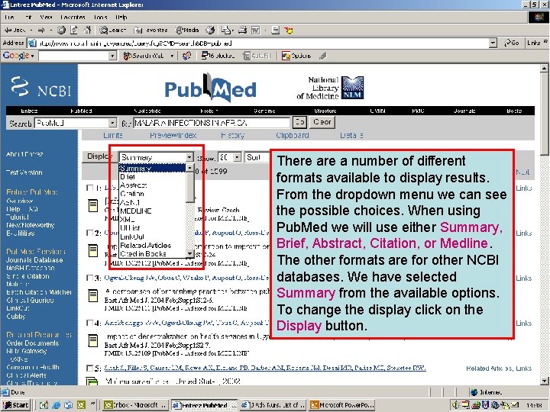Open the Google search box dropdown arrow

(112, 56)
